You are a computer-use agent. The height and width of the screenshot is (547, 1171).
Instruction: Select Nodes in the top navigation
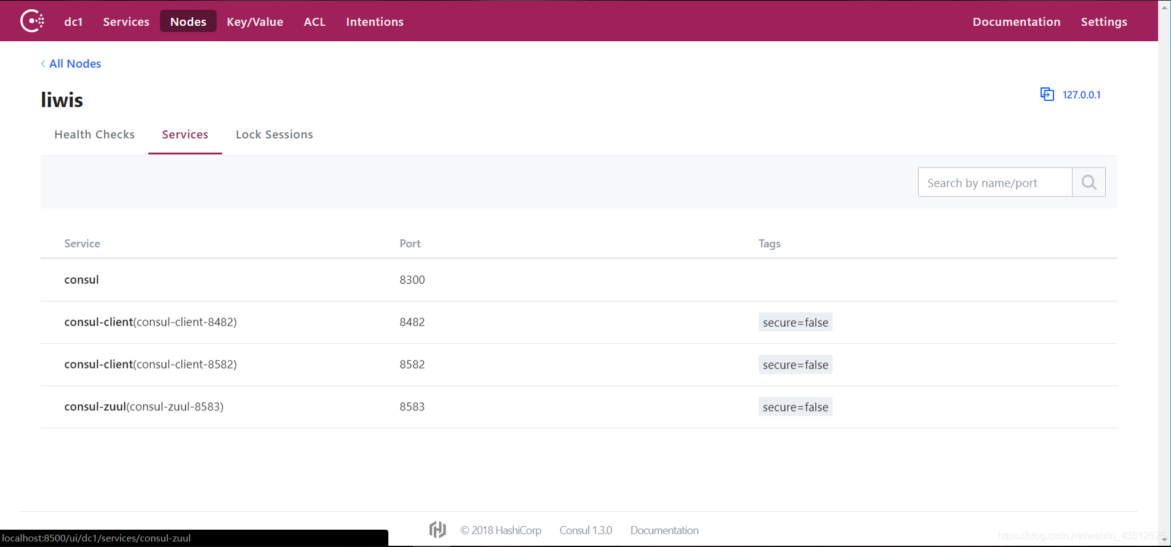tap(188, 22)
